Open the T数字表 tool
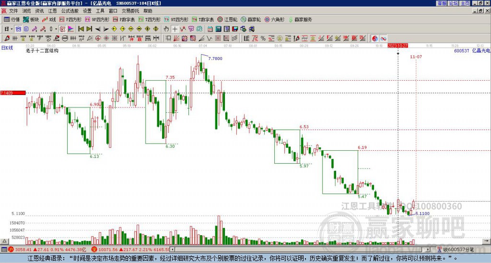The image size is (491, 263). tap(203, 19)
